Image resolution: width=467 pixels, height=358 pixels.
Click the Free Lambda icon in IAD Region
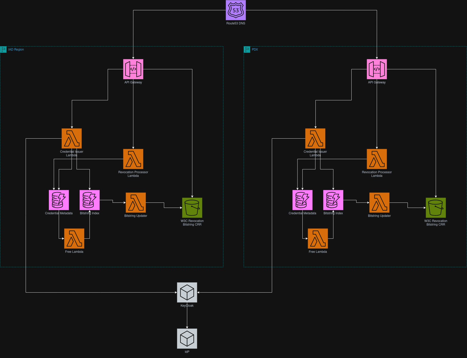click(74, 239)
